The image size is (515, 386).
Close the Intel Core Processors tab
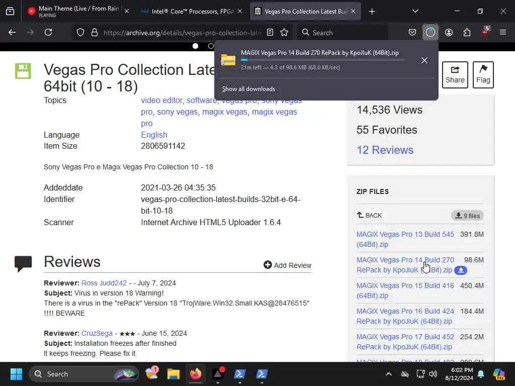240,12
